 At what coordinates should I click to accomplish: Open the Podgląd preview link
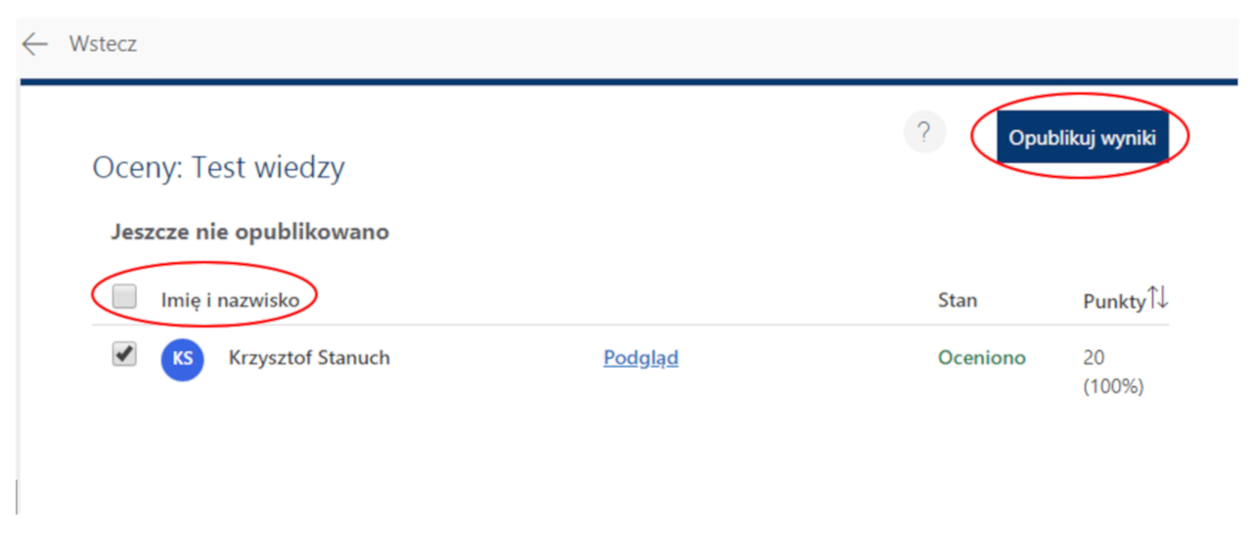[641, 358]
